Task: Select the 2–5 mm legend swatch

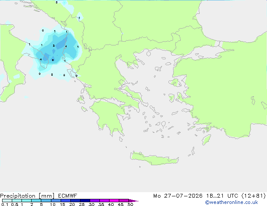Action: [36, 201]
